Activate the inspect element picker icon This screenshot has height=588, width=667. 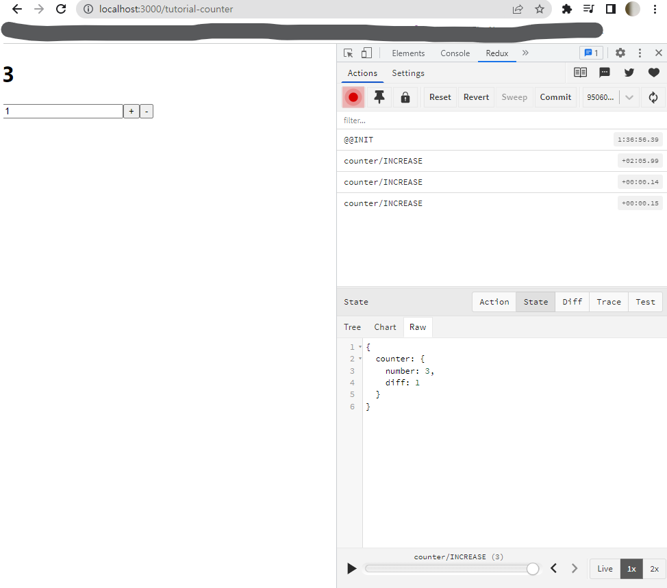tap(349, 53)
